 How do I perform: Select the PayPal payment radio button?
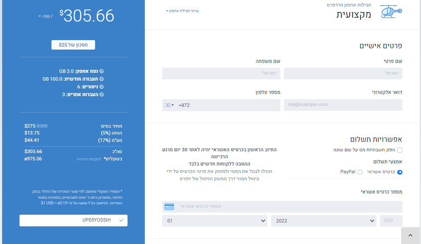pos(360,172)
